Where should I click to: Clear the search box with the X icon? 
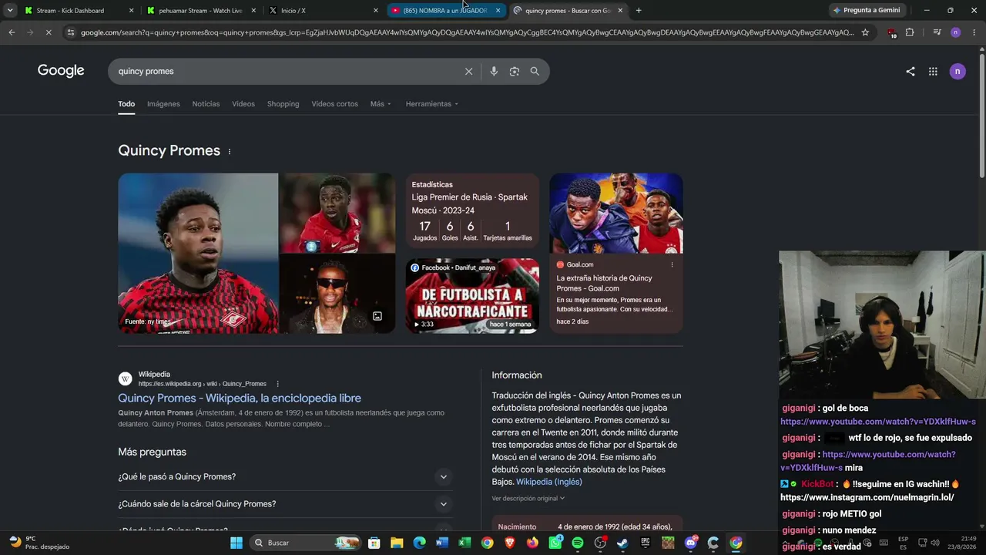pyautogui.click(x=468, y=71)
